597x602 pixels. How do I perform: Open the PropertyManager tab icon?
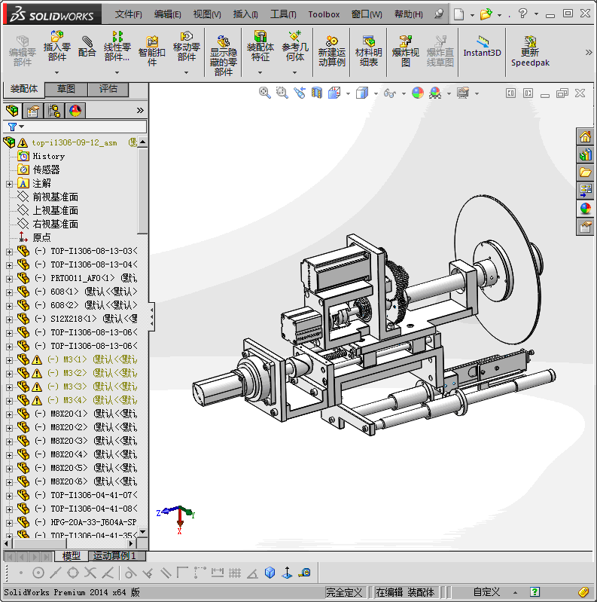click(x=32, y=111)
